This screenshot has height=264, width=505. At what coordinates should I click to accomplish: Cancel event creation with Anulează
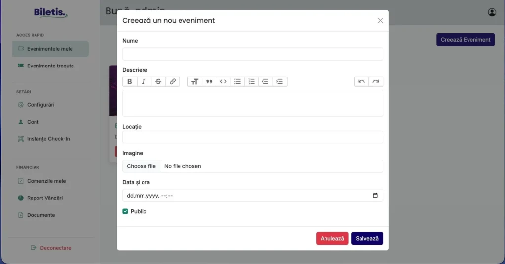332,238
